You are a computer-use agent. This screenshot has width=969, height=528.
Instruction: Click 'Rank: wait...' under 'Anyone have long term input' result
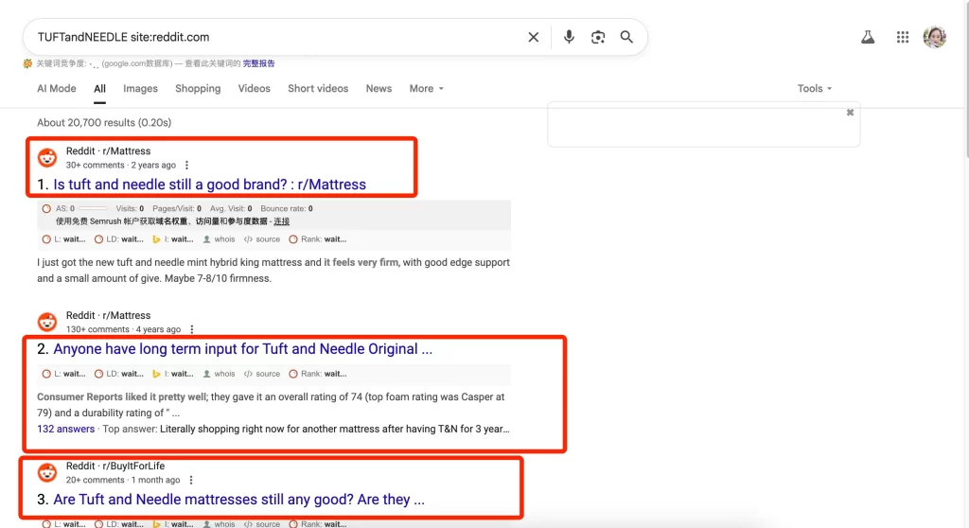pos(318,374)
